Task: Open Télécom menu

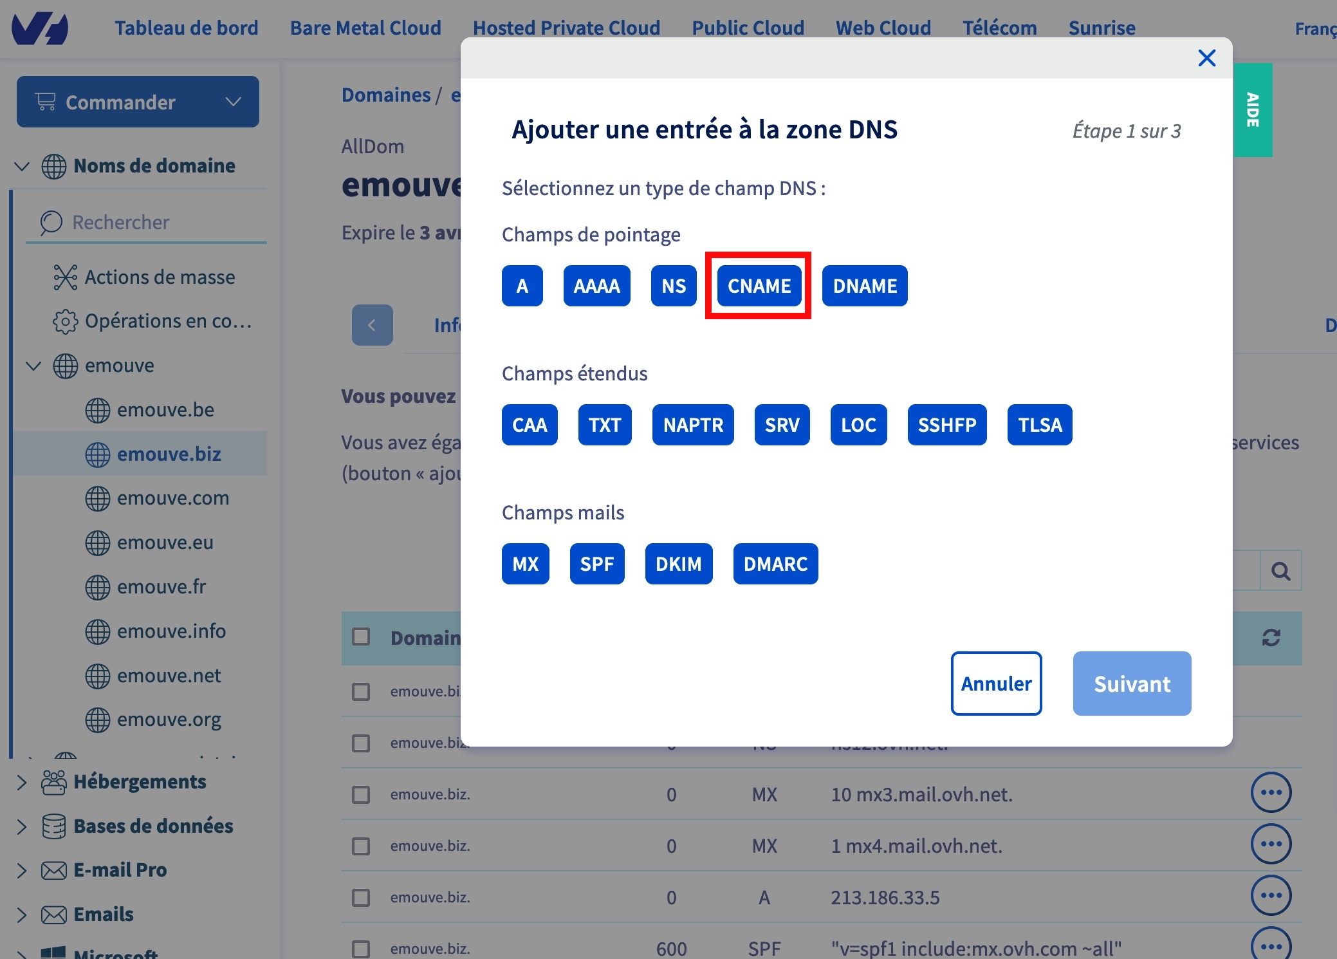Action: (x=999, y=28)
